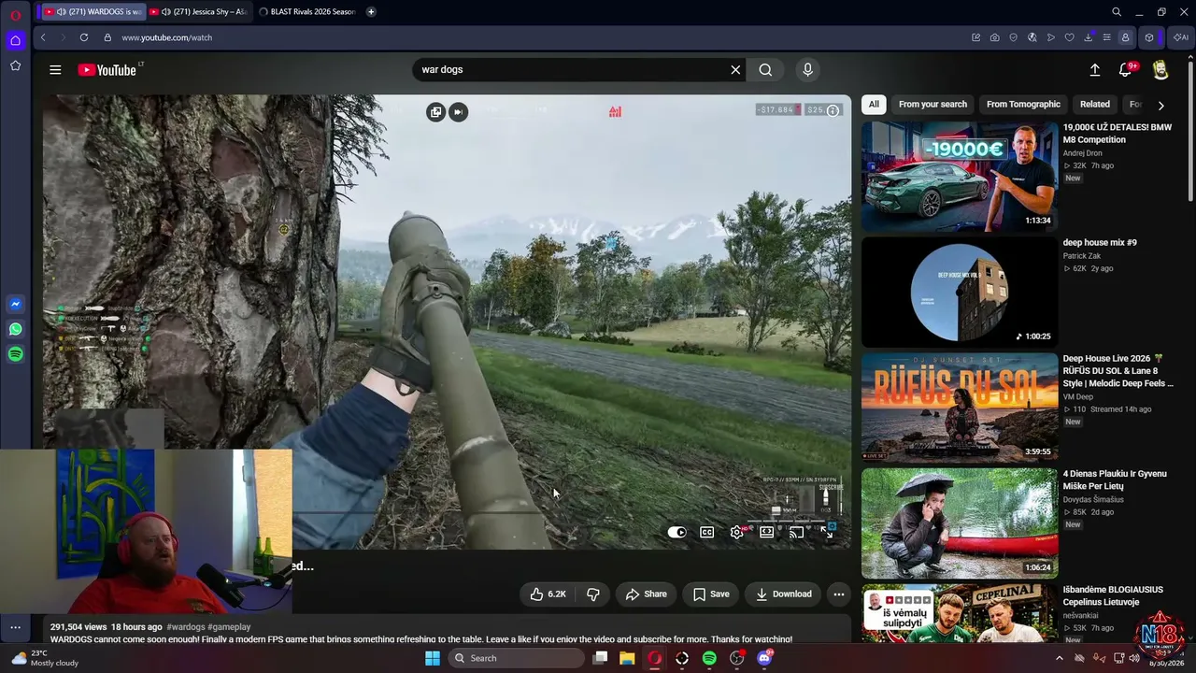Open File Explorer from the taskbar
Image resolution: width=1196 pixels, height=673 pixels.
pos(627,658)
